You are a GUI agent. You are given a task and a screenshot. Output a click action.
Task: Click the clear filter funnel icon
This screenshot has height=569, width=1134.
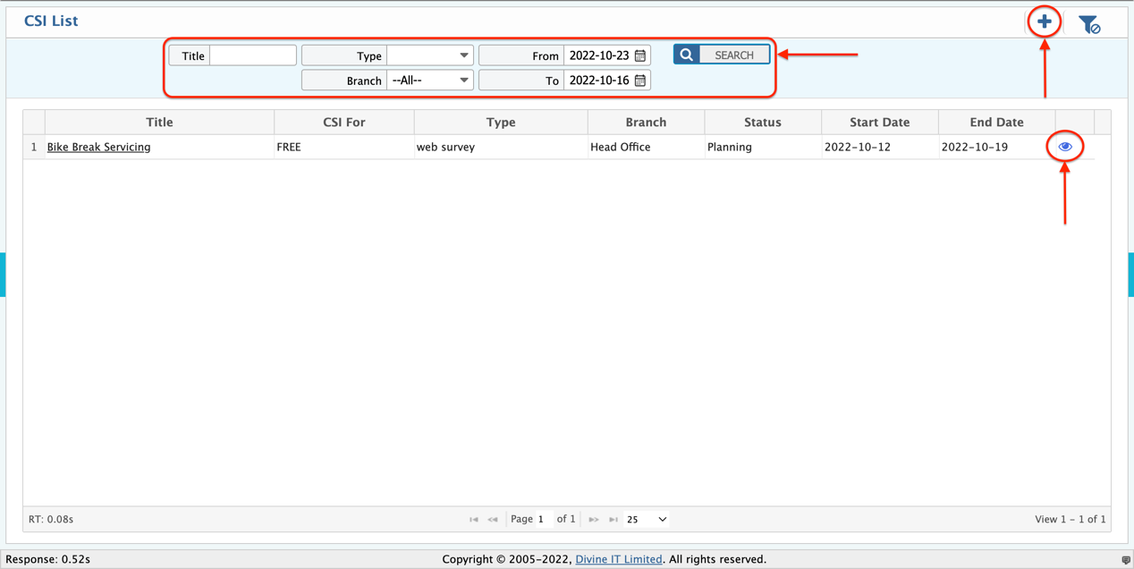1089,24
